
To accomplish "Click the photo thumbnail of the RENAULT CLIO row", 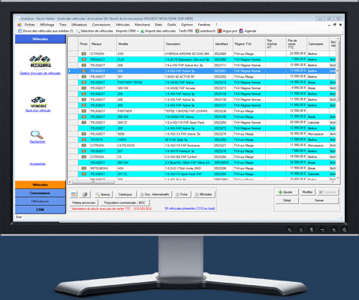I will click(83, 59).
